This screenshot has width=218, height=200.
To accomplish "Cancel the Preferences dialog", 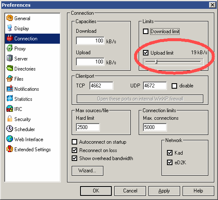I will [x=130, y=191].
